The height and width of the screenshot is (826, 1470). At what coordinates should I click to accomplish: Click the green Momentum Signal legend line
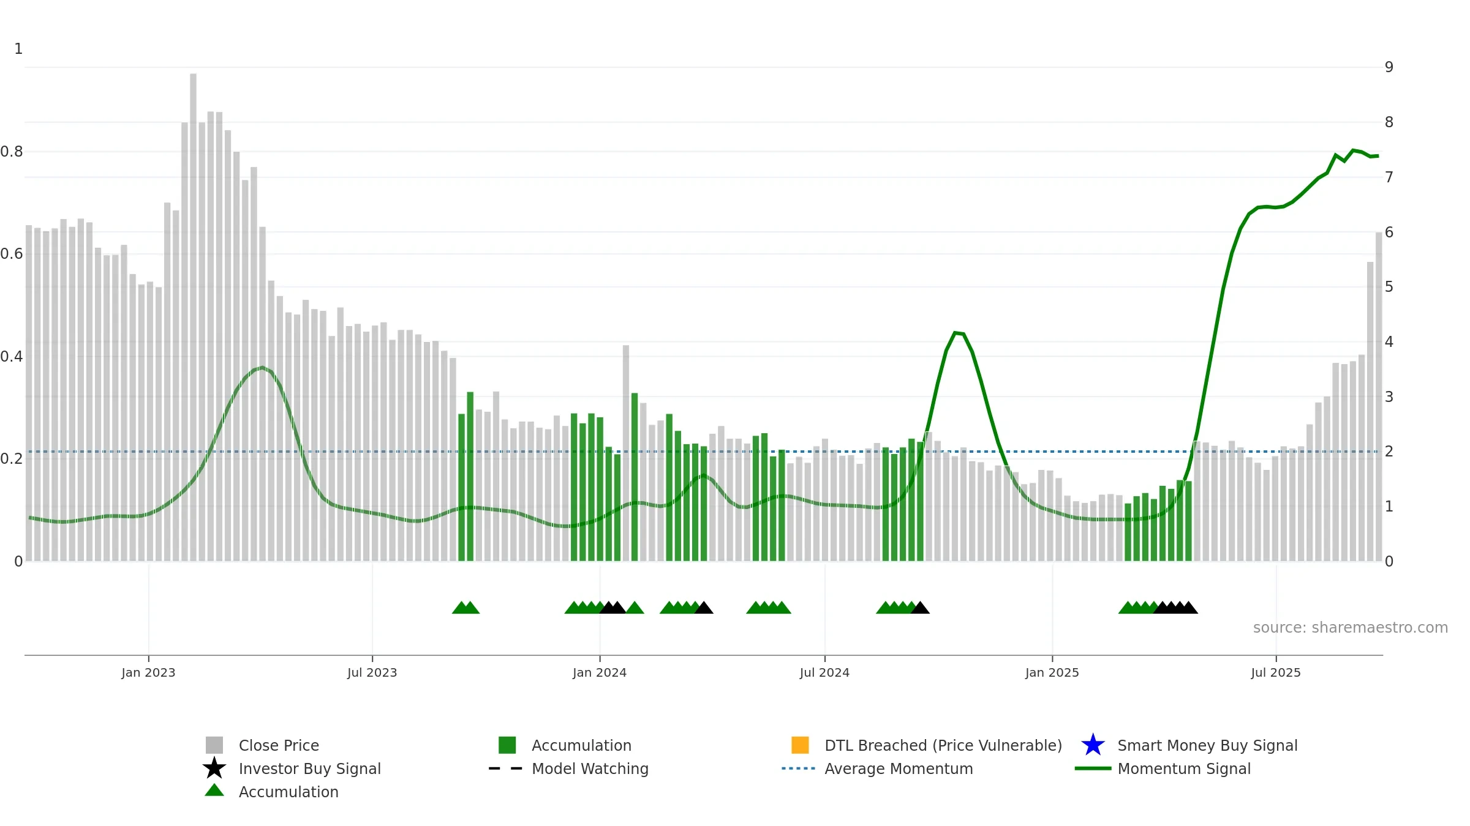[x=1093, y=768]
